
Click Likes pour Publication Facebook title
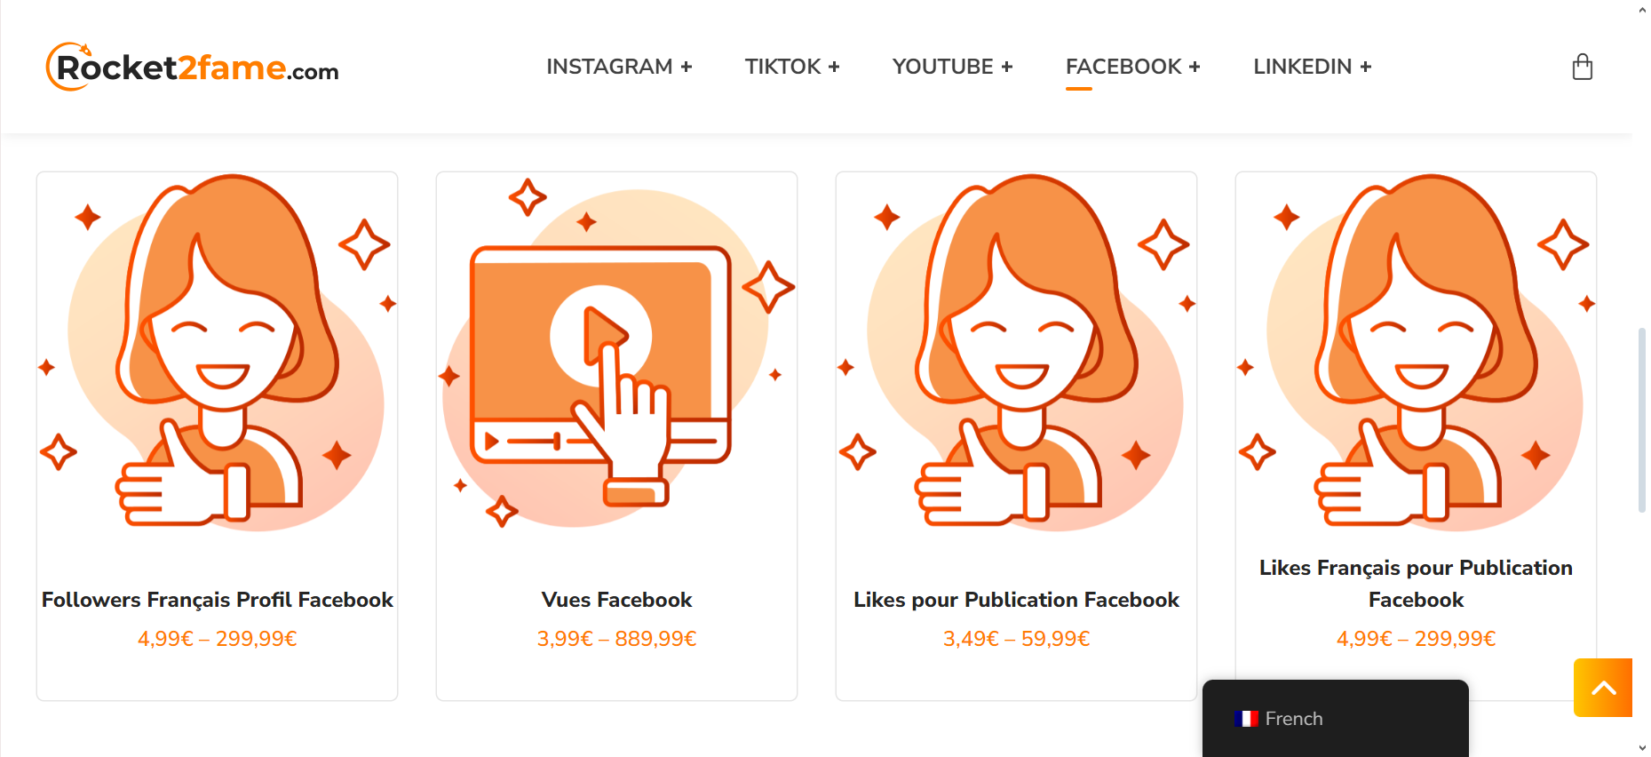(x=1016, y=600)
